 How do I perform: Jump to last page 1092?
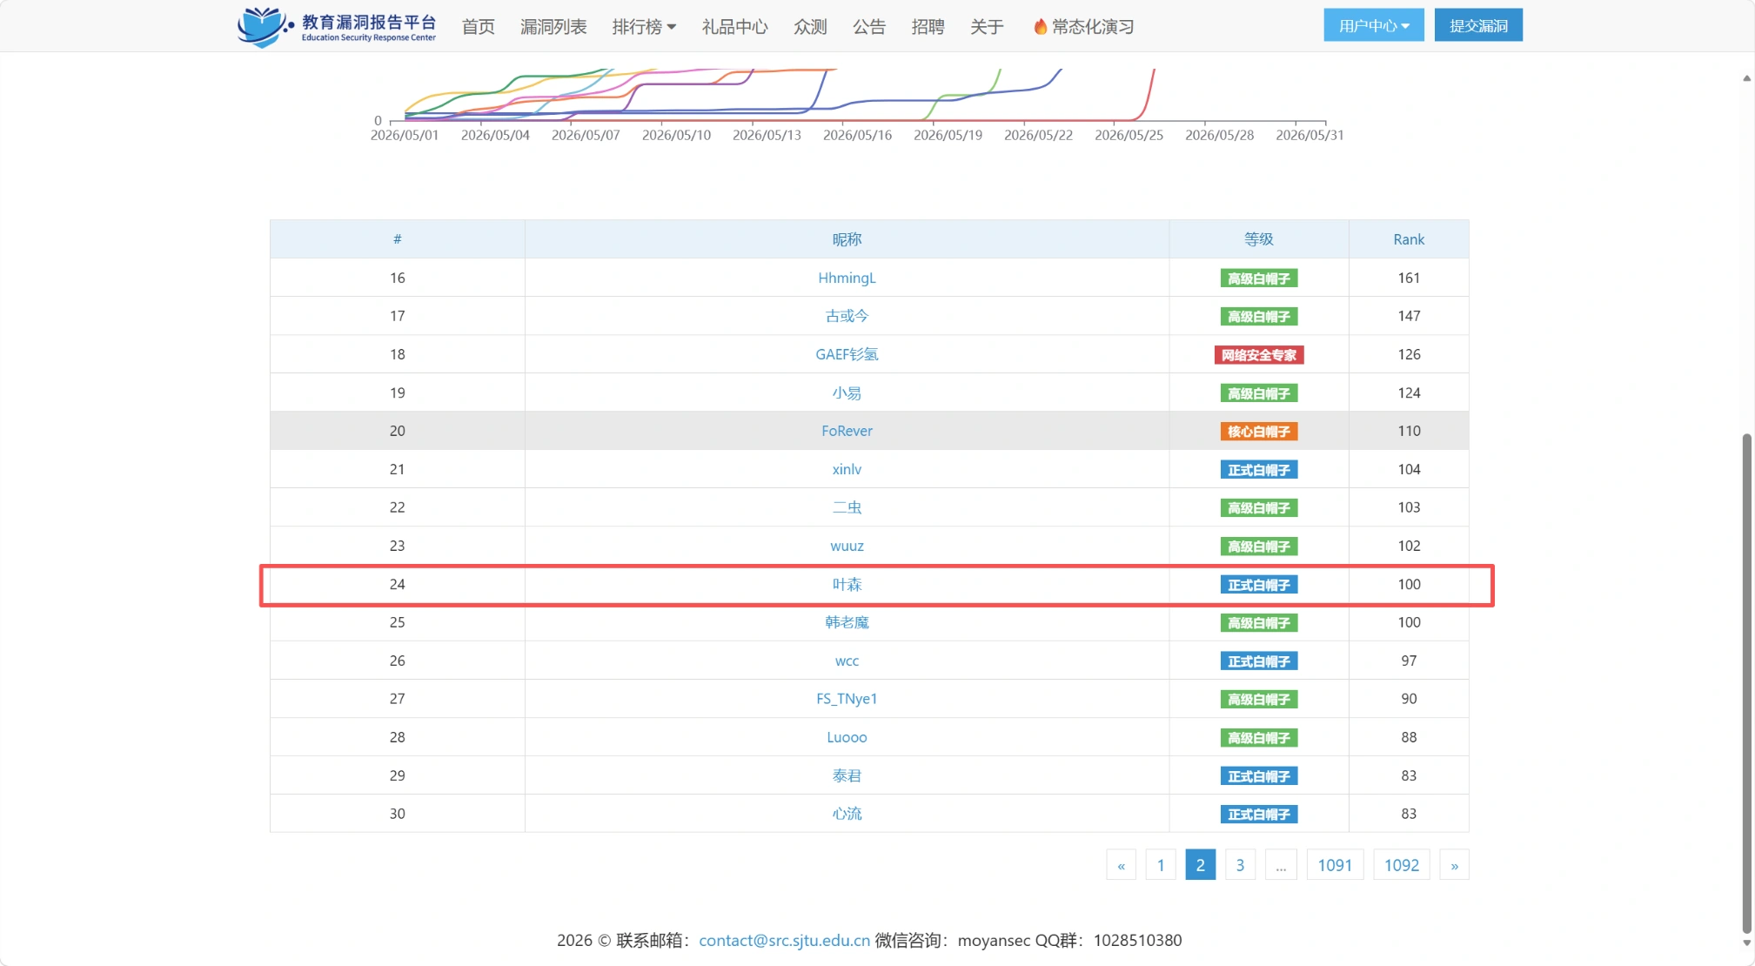click(x=1401, y=865)
